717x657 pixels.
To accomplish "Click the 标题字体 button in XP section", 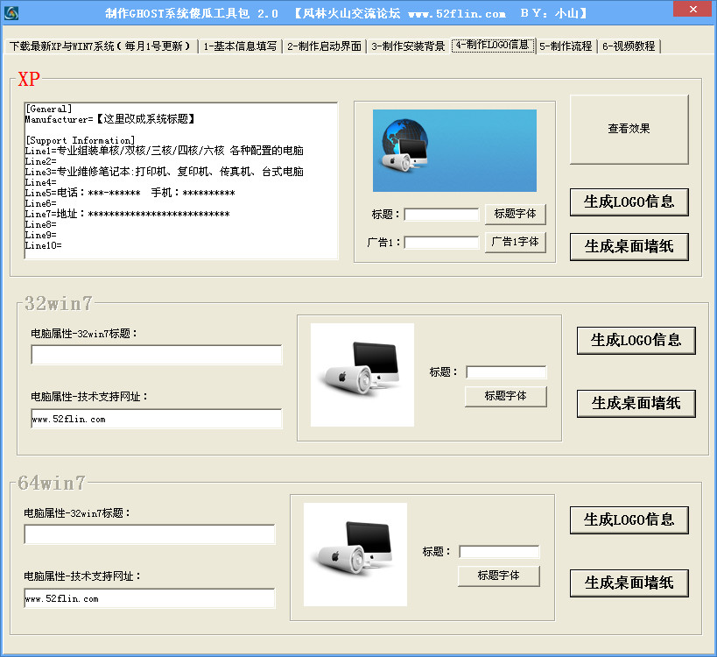I will pos(514,214).
